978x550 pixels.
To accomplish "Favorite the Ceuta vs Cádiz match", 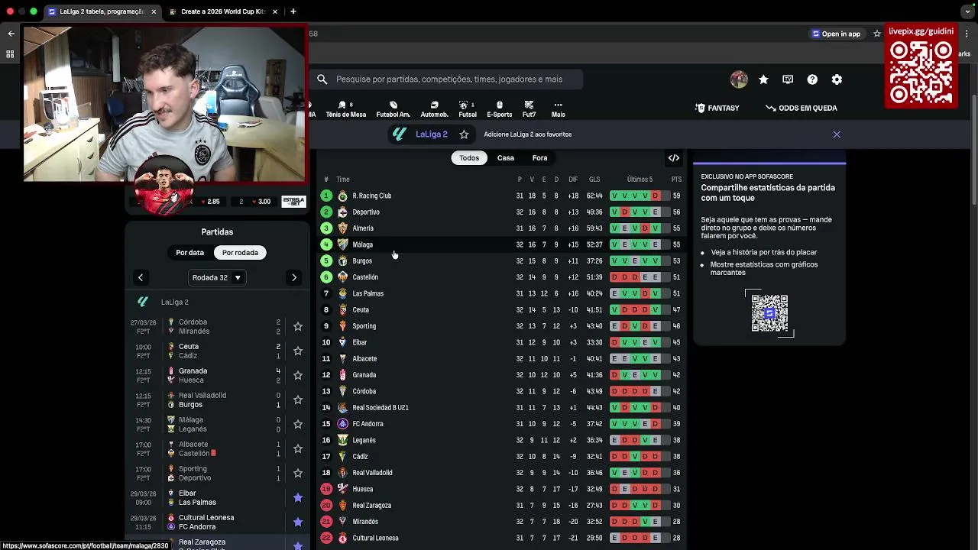I will [x=298, y=351].
